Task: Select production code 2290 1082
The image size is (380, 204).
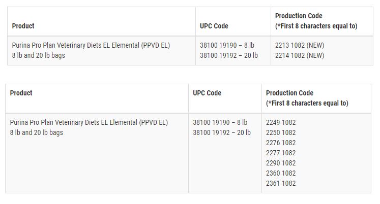Action: click(x=281, y=163)
